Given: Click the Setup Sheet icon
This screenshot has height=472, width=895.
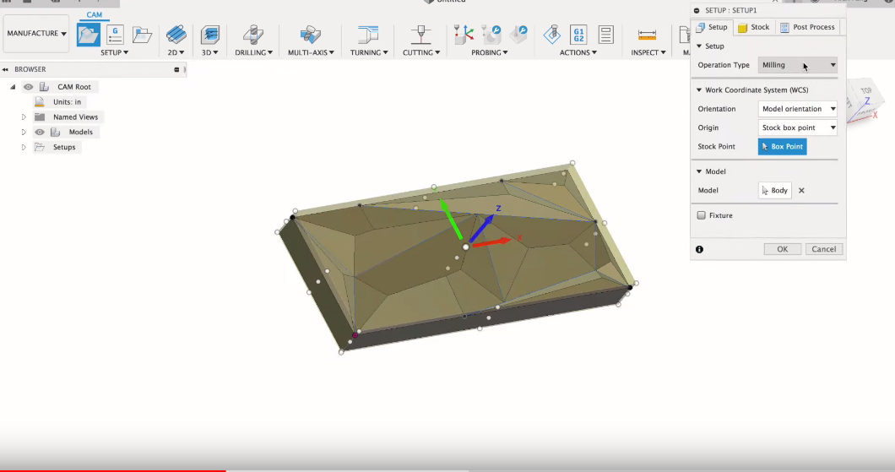Looking at the screenshot, I should (605, 35).
